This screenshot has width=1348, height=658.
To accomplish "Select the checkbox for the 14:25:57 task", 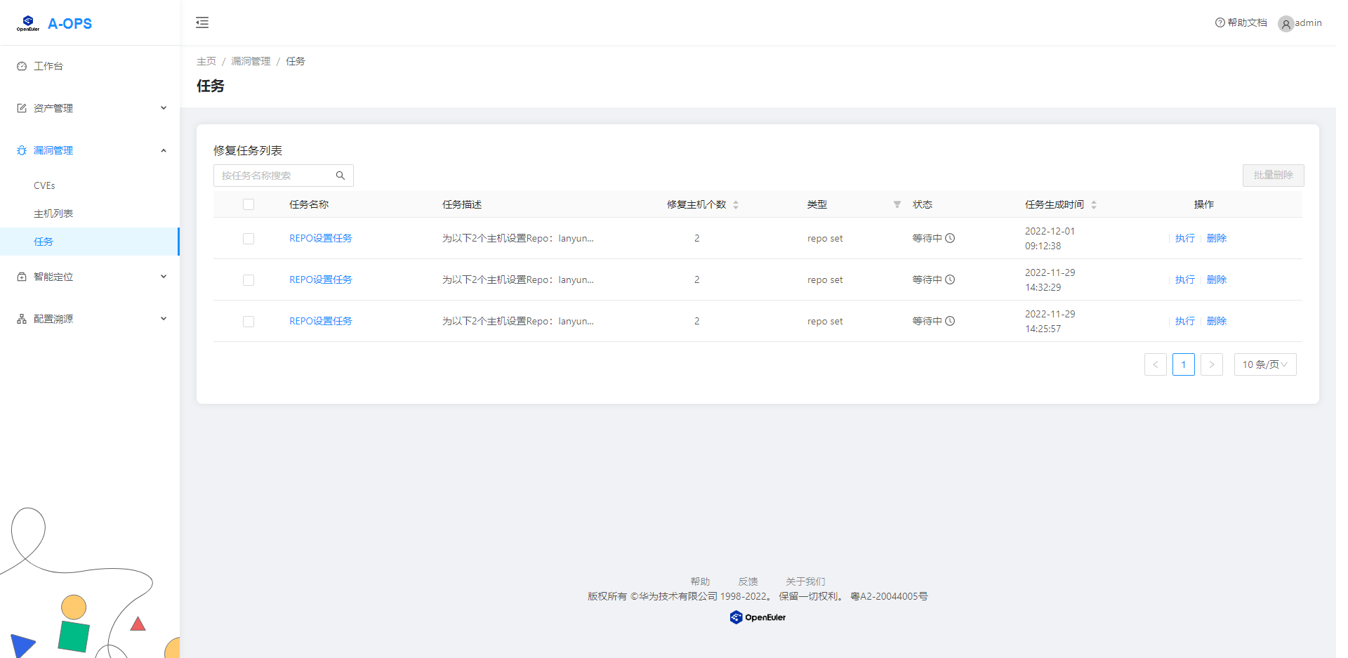I will point(249,322).
